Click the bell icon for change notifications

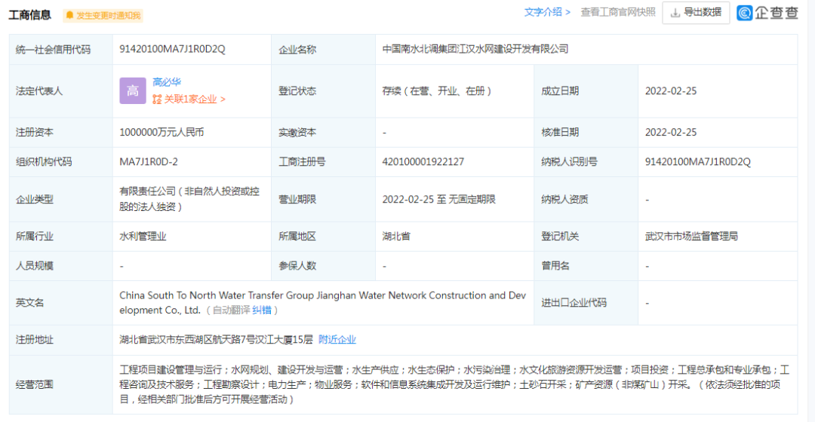coord(69,15)
